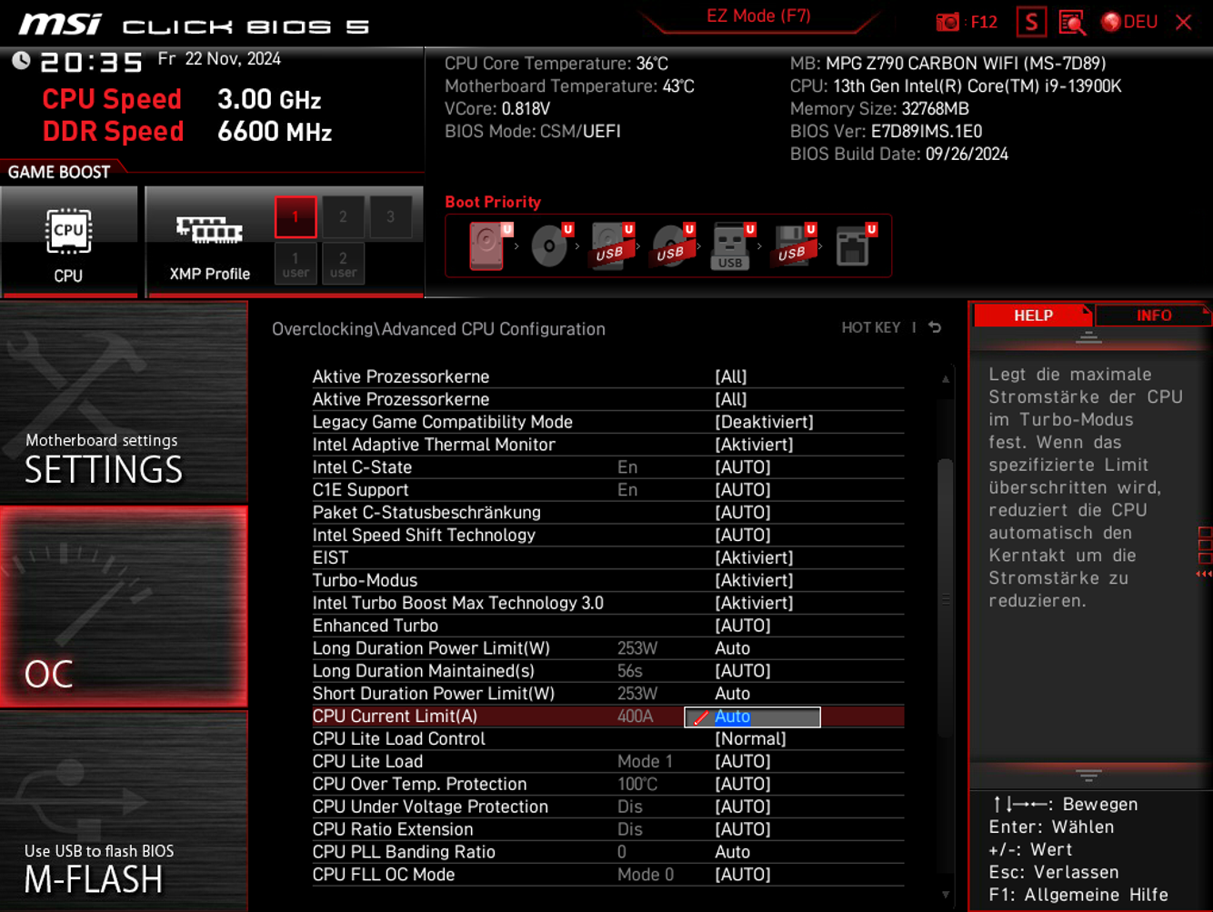Take a screenshot with the F12 camera icon
Viewport: 1213px width, 912px height.
tap(947, 22)
